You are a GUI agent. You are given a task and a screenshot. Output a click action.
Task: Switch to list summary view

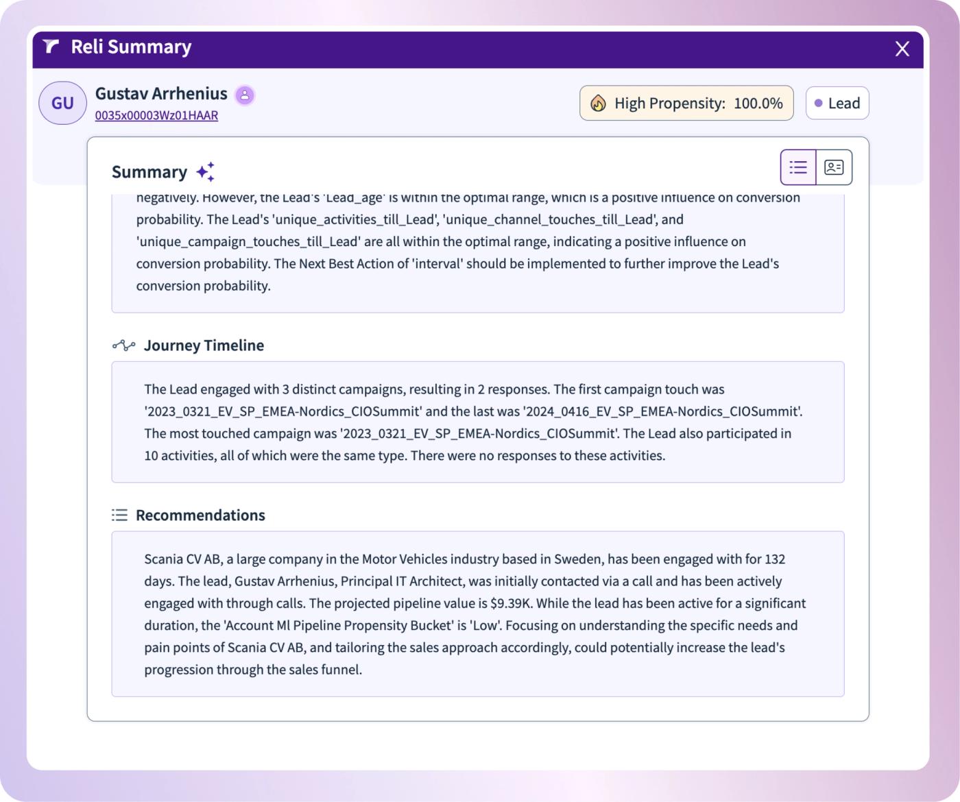click(798, 167)
